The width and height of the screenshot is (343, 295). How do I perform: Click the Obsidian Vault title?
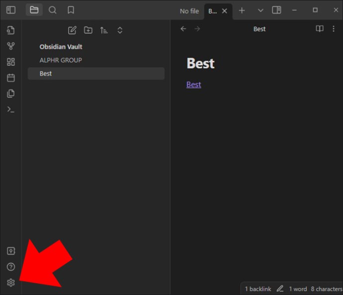pos(61,47)
